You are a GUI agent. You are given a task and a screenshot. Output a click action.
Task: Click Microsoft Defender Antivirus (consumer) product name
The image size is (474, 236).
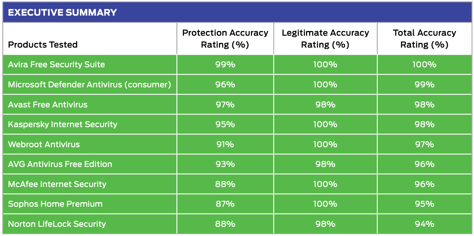[89, 84]
